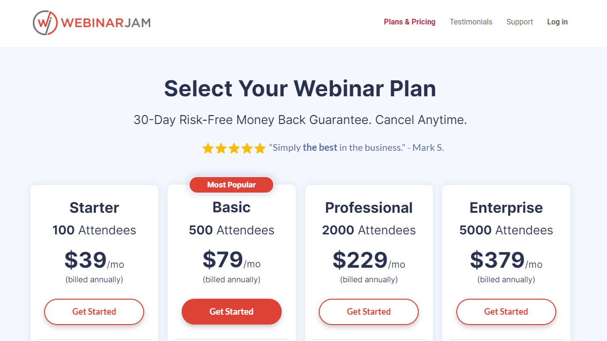This screenshot has width=607, height=341.
Task: Click the WebinarJam wordmark in the header
Action: click(106, 23)
